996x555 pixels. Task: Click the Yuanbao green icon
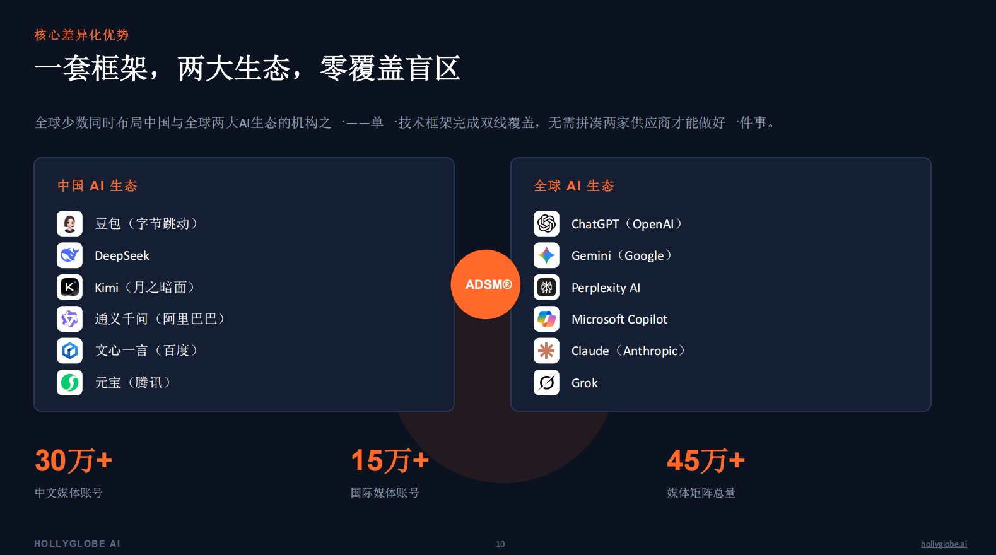click(69, 382)
